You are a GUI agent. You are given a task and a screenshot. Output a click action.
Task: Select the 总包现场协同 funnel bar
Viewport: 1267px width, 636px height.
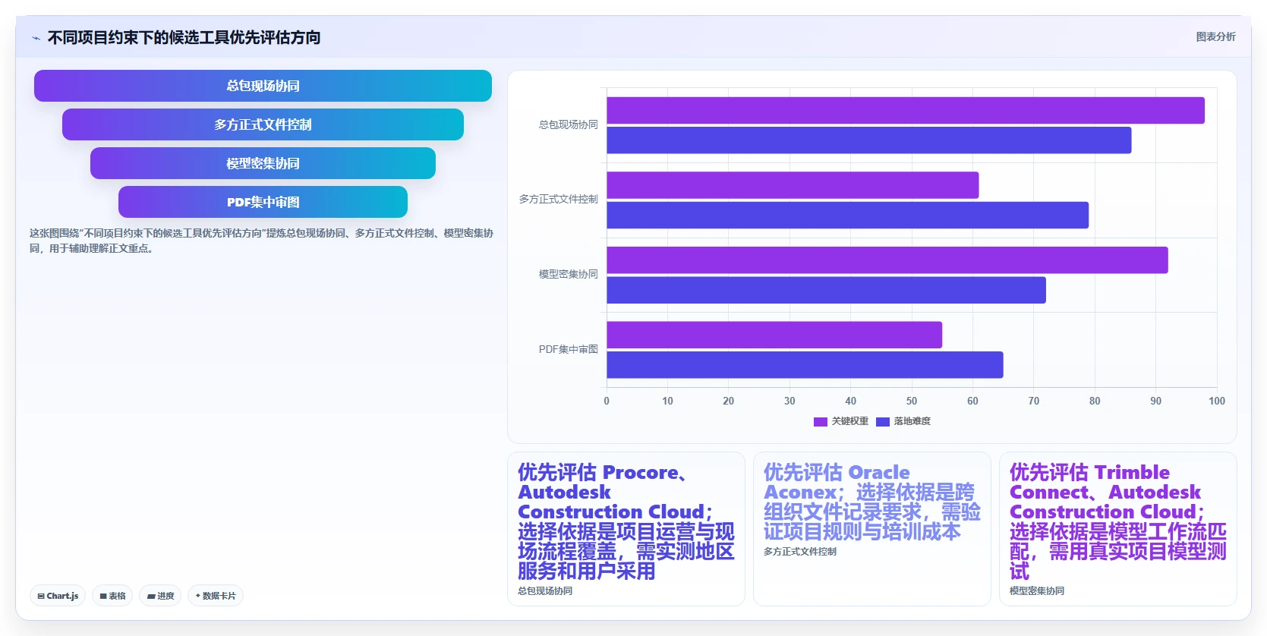pos(263,86)
